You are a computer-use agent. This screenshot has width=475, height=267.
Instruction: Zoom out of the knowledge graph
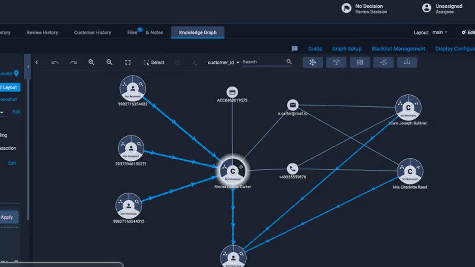click(x=110, y=62)
